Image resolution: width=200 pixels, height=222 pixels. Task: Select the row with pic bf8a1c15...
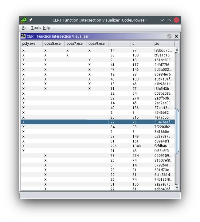(x=98, y=55)
